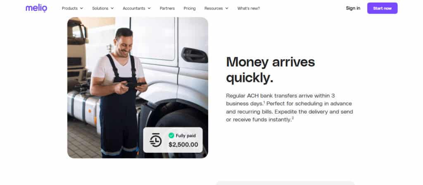
Task: Click the purple Start now button
Action: pyautogui.click(x=382, y=8)
